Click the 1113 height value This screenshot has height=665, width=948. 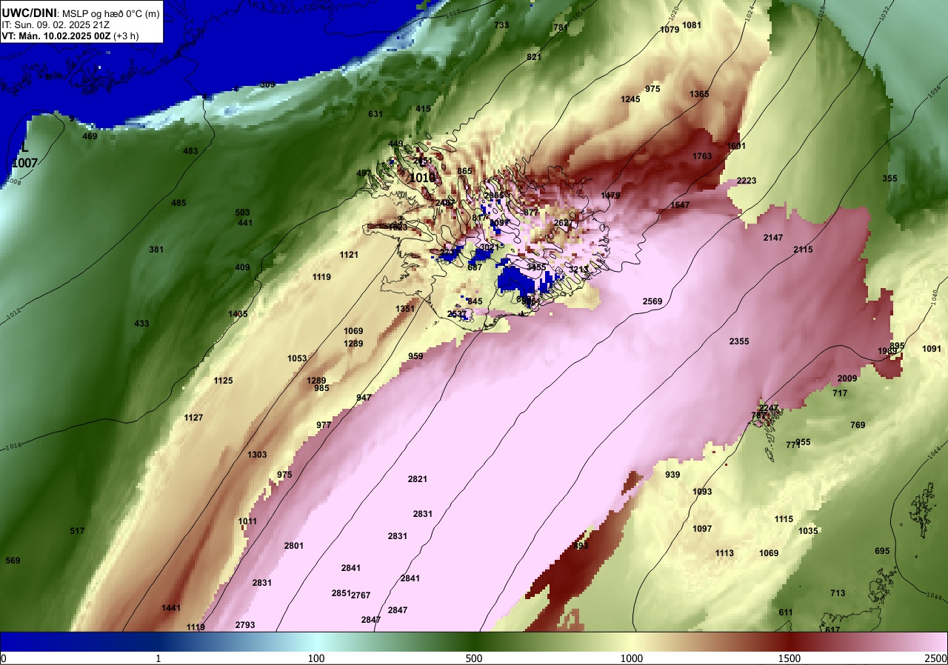tap(724, 553)
